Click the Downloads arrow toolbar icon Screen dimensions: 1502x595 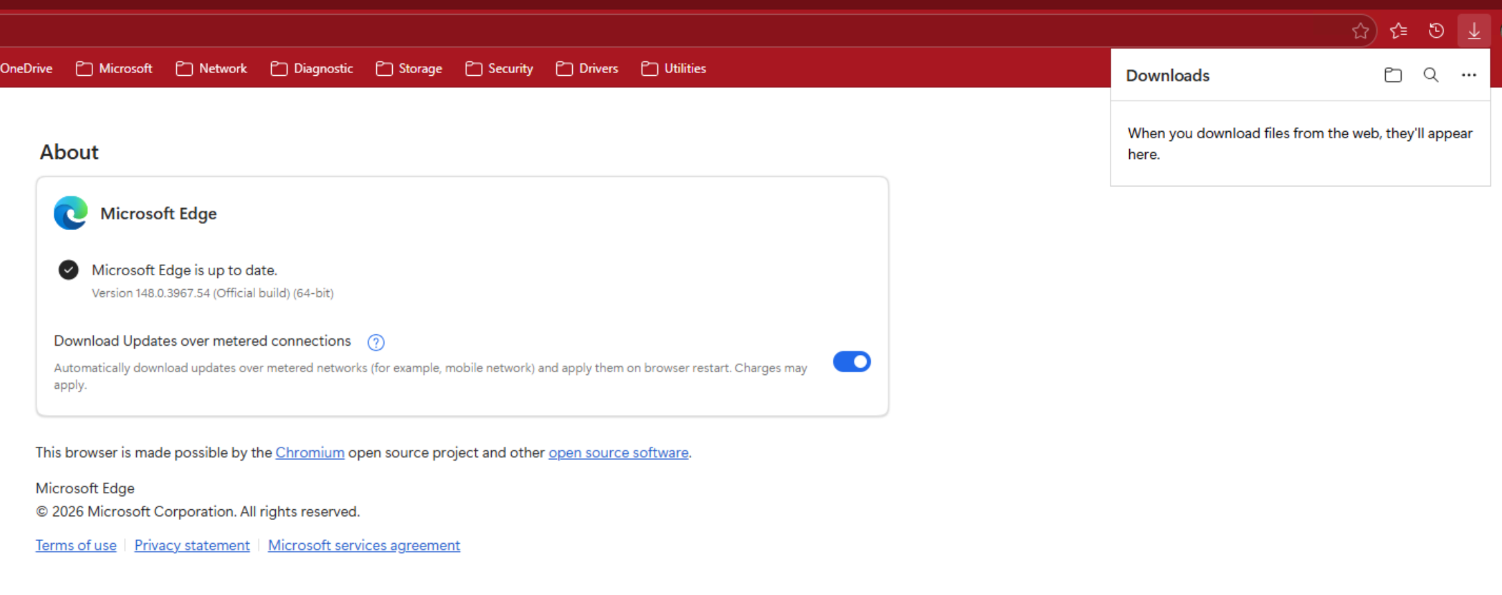pyautogui.click(x=1474, y=31)
